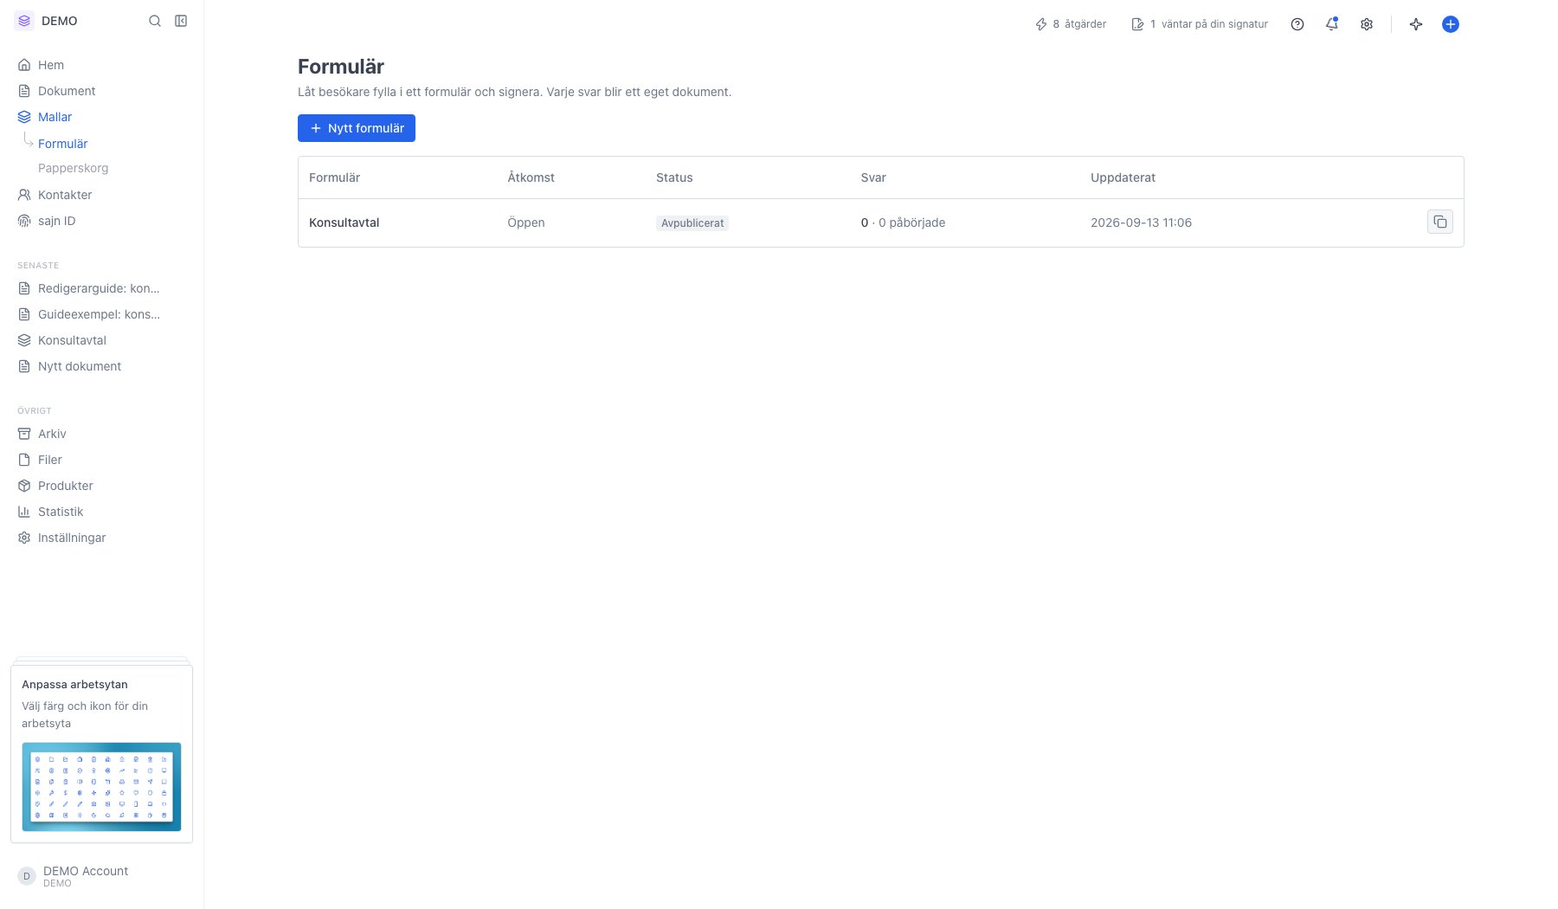This screenshot has width=1558, height=909.
Task: Click the sparkle AI assistant icon
Action: (x=1416, y=24)
